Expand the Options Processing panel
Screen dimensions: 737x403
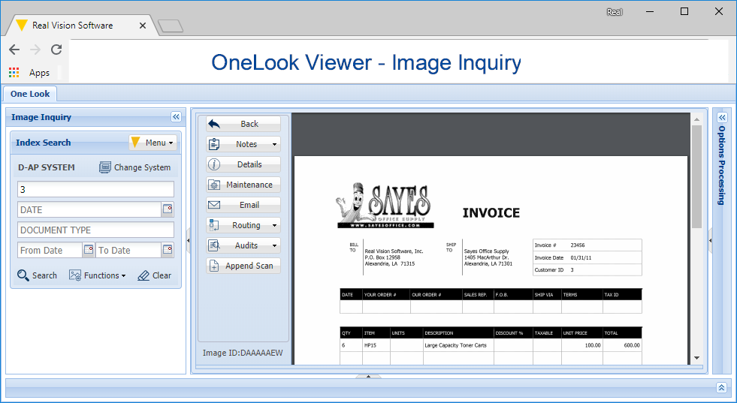pos(723,117)
